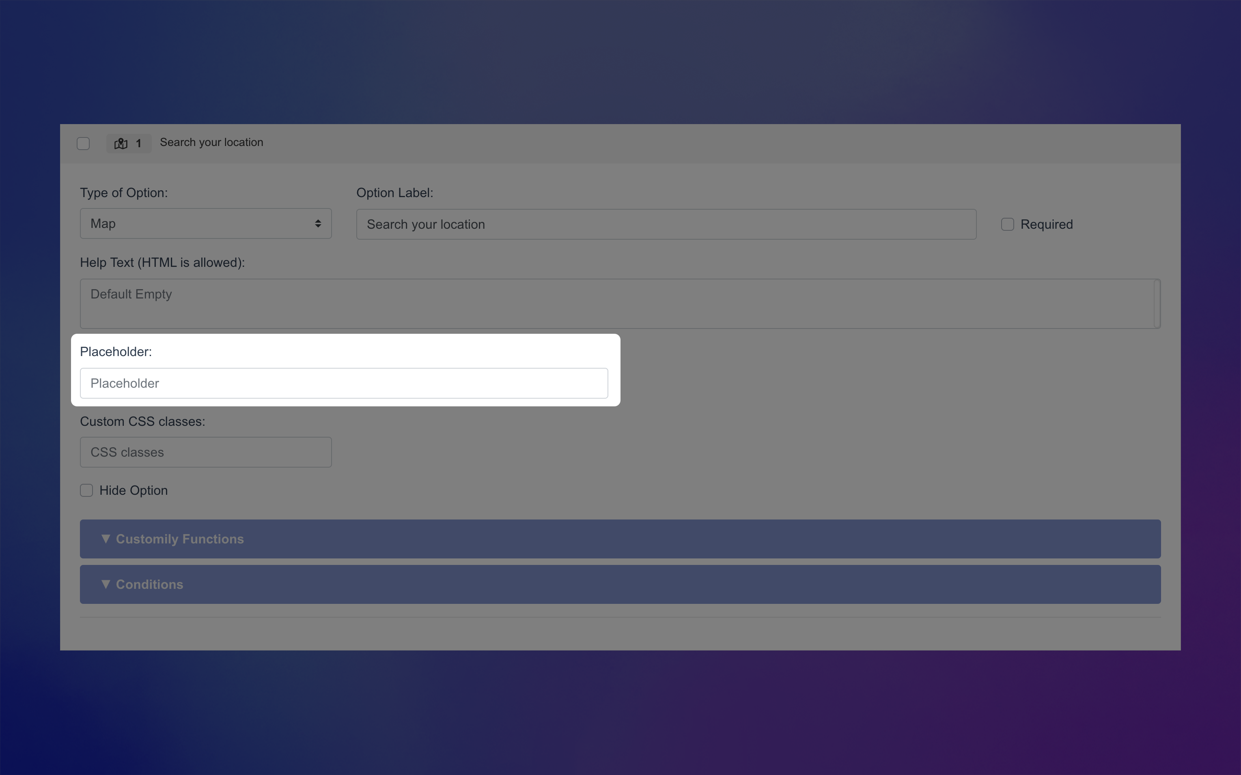
Task: Click the number 1 badge in header
Action: pyautogui.click(x=138, y=144)
